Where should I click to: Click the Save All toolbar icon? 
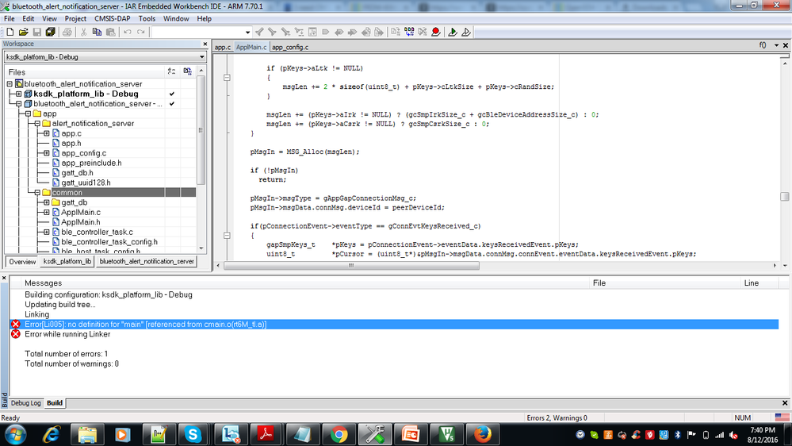(51, 32)
